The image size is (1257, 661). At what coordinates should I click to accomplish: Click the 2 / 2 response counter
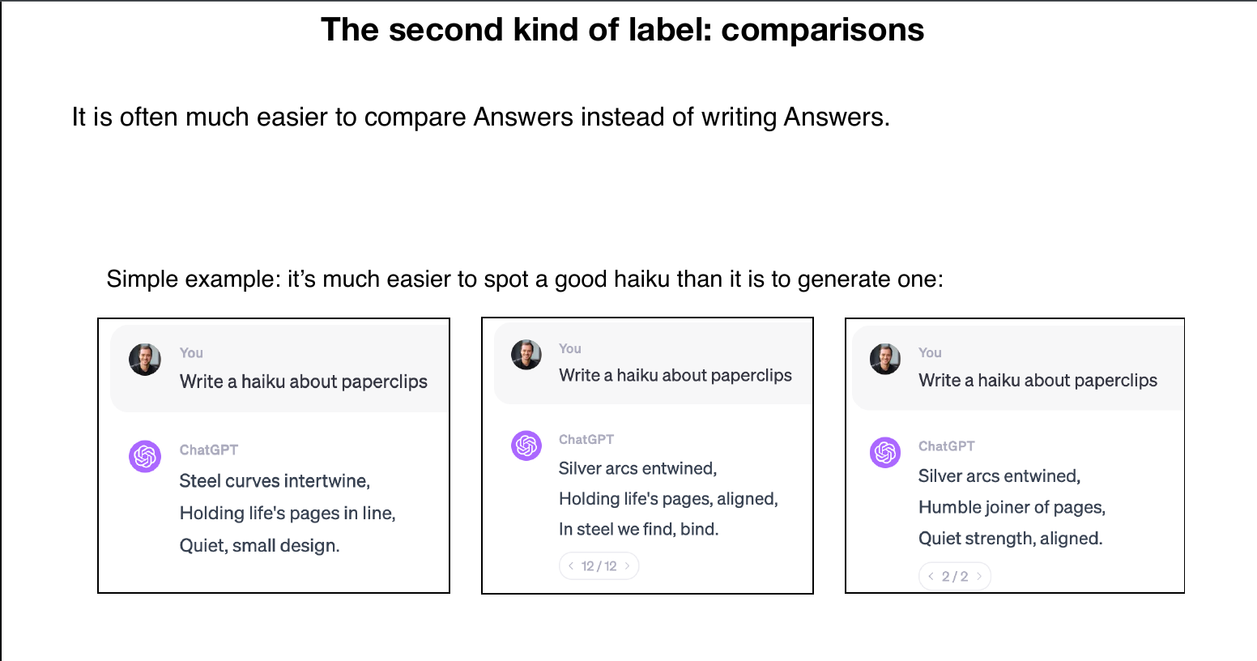point(955,577)
